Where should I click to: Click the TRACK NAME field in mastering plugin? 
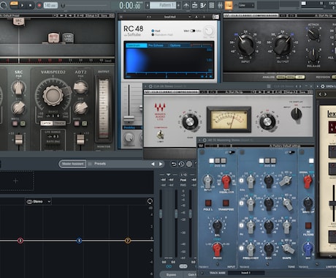click(x=246, y=273)
